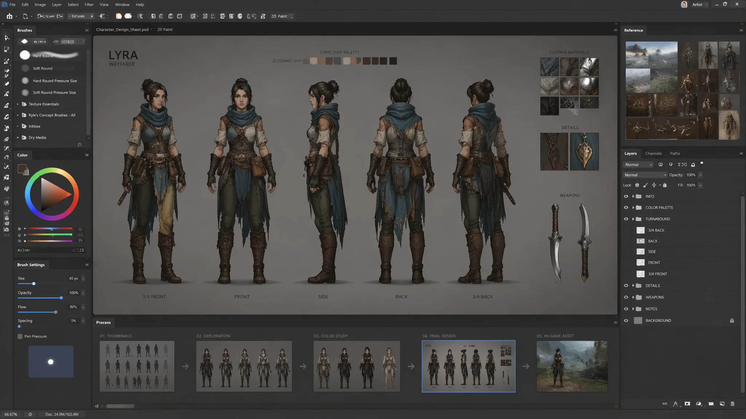Hide the DETAILS layer group

tap(626, 286)
